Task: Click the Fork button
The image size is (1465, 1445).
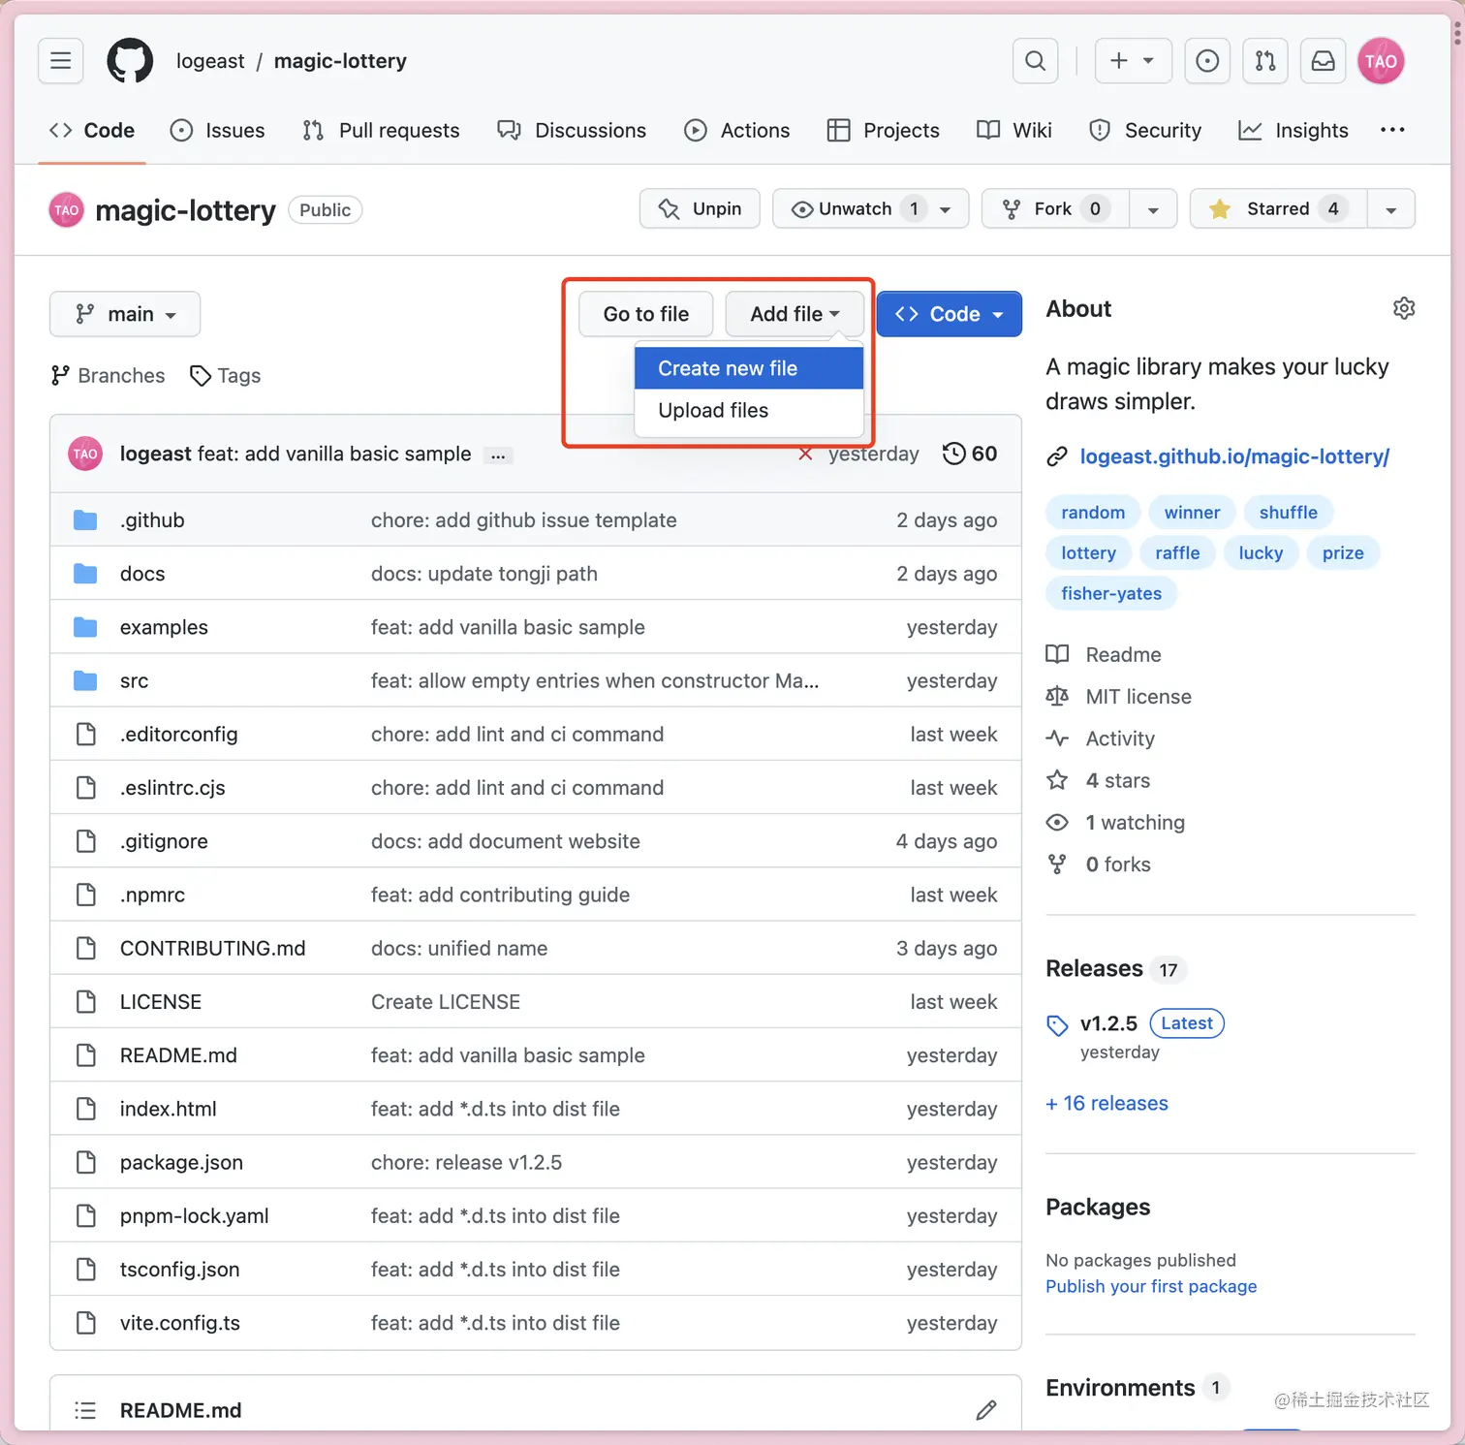Action: (1055, 208)
